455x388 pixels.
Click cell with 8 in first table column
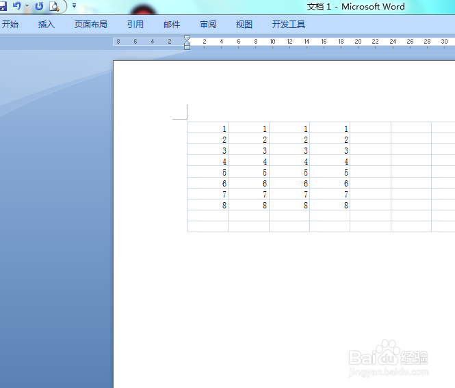point(208,205)
